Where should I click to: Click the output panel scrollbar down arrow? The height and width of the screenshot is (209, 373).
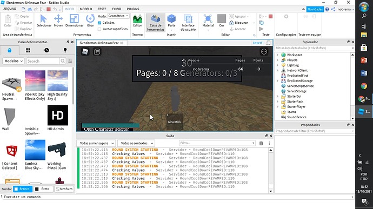pos(271,191)
